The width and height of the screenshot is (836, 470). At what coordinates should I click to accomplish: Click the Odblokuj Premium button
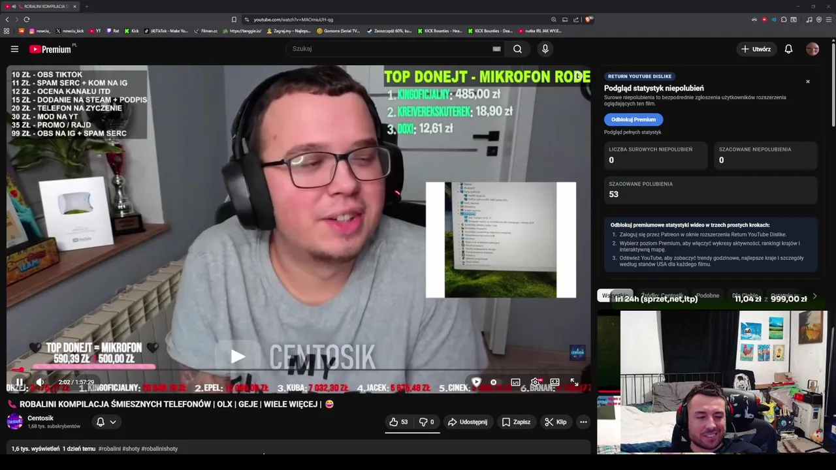[x=634, y=119]
